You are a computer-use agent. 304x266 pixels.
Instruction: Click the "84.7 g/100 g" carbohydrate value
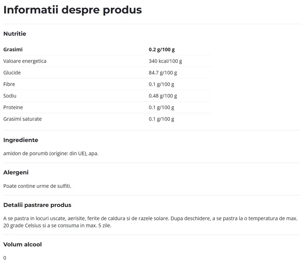[163, 73]
